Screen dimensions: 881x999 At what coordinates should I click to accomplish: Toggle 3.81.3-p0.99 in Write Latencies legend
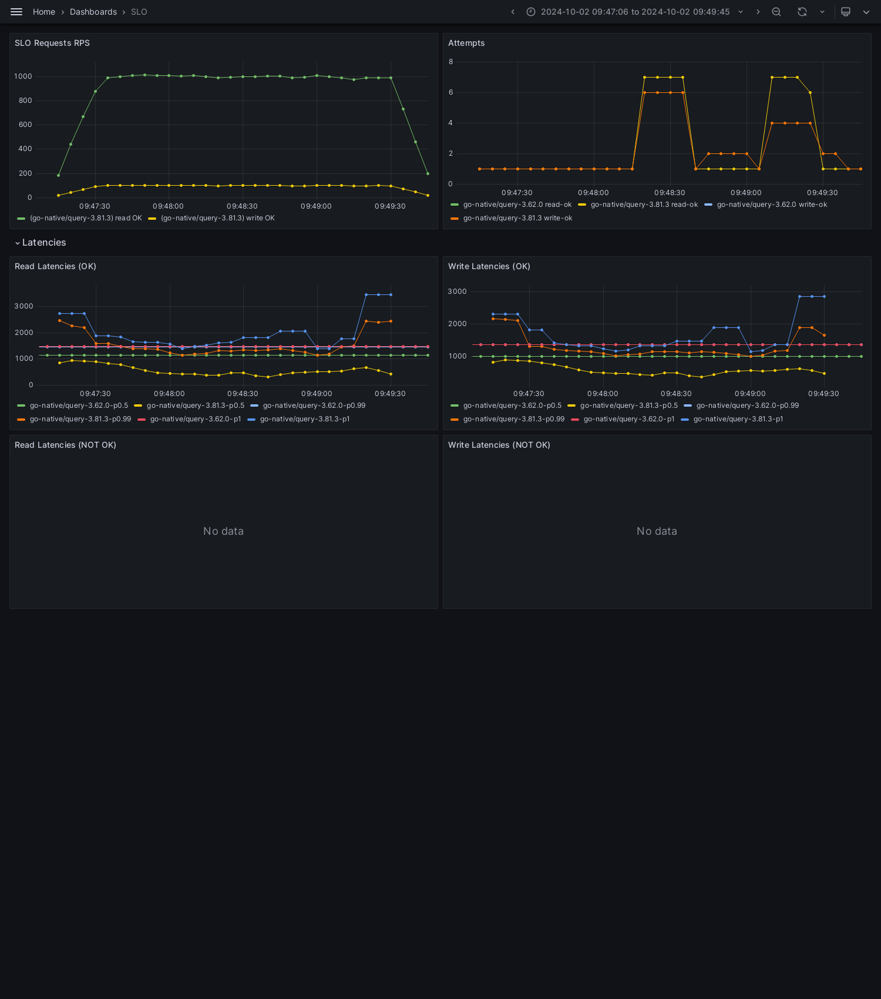point(514,419)
